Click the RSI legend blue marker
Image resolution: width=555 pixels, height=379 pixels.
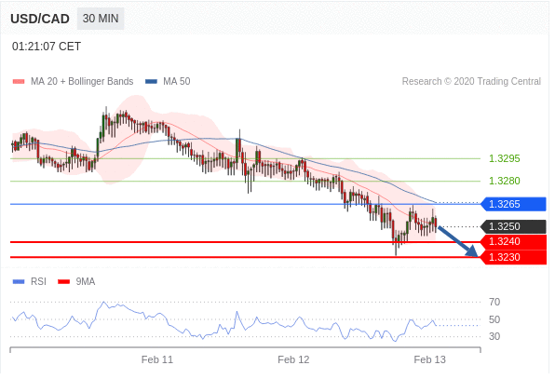(x=19, y=281)
